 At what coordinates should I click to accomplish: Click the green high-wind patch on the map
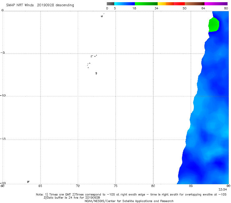click(x=214, y=25)
